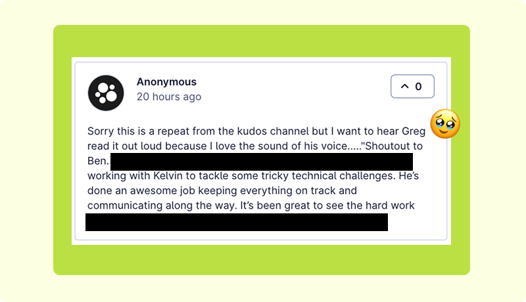Click the pale yellow outer background
The height and width of the screenshot is (302, 526).
point(26,151)
